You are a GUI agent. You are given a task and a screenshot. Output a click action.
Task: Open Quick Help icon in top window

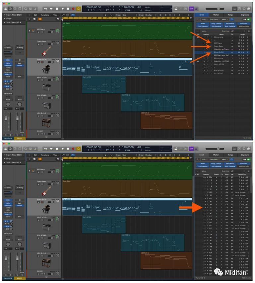pos(15,9)
